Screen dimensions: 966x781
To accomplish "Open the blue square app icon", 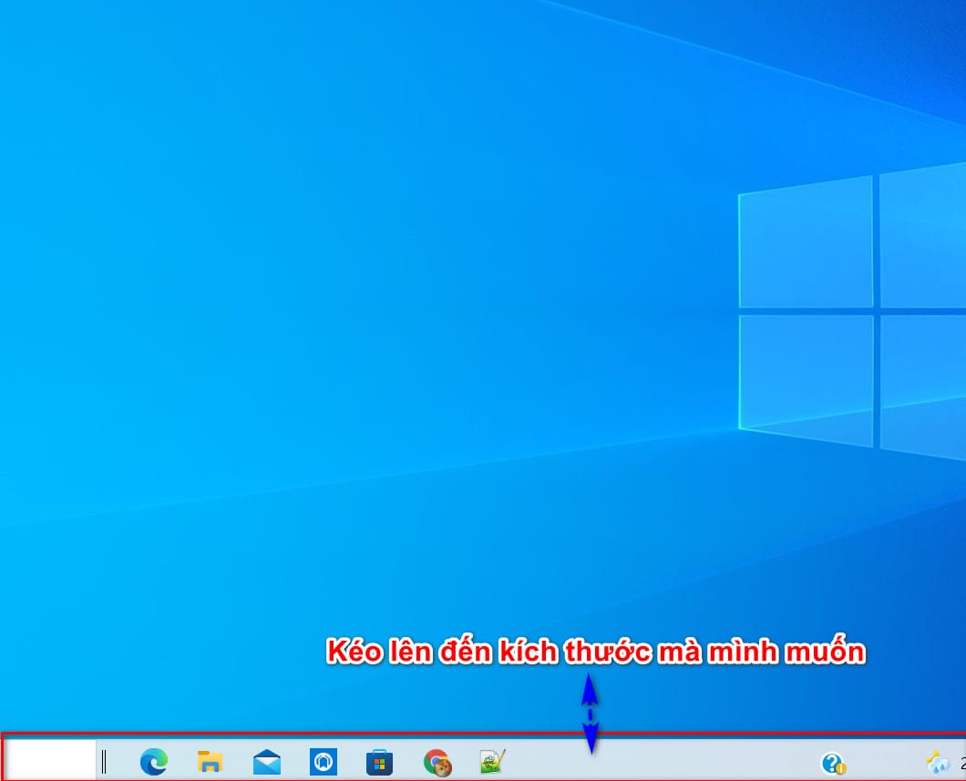I will point(324,762).
